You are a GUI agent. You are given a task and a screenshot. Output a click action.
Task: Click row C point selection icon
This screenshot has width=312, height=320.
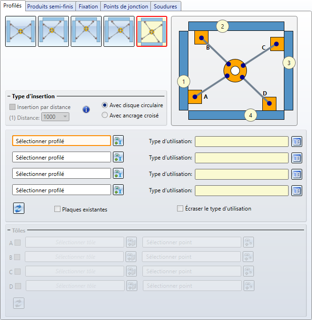[x=248, y=271]
